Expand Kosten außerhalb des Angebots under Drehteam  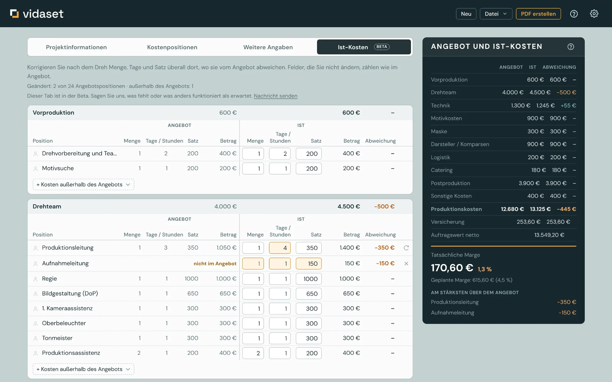pos(83,369)
